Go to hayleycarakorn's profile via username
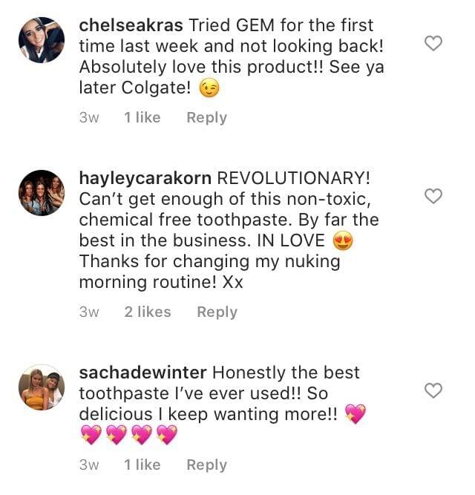This screenshot has width=475, height=495. (144, 179)
